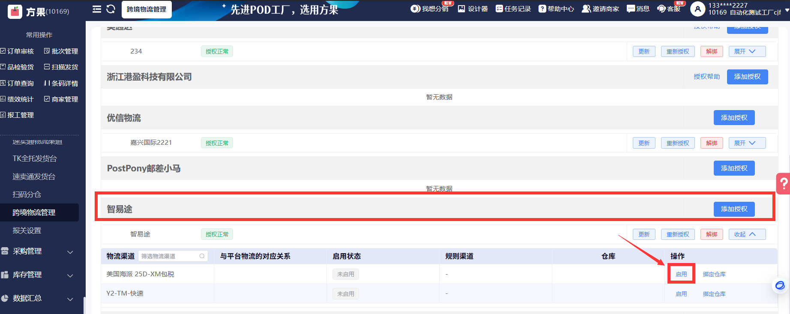Contact 客服 customer service

[669, 9]
